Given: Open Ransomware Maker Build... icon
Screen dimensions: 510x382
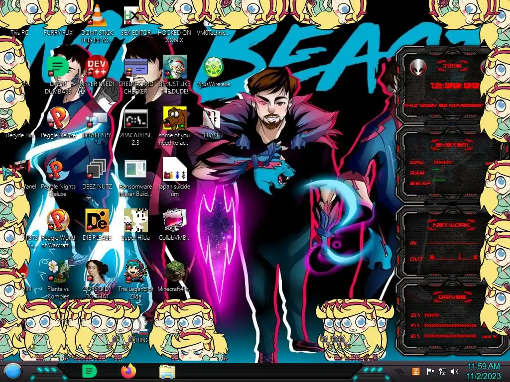Looking at the screenshot, I should [x=135, y=169].
